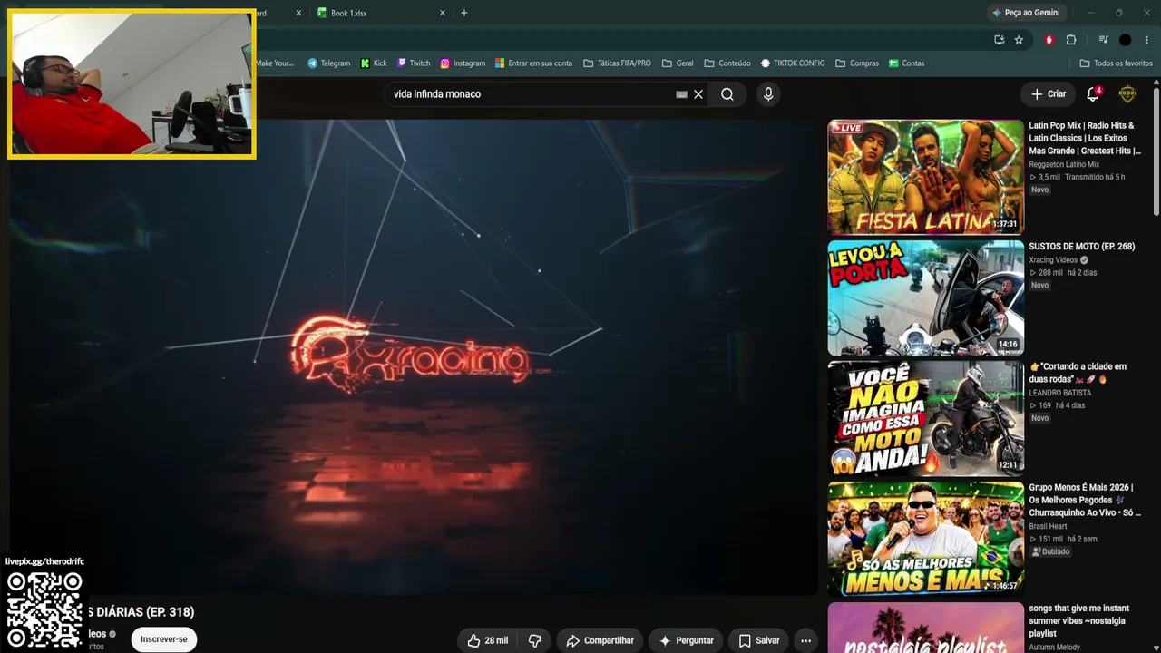Open the Você Não Imagina moto thumbnail
Screen dimensions: 1161x653
click(x=925, y=418)
